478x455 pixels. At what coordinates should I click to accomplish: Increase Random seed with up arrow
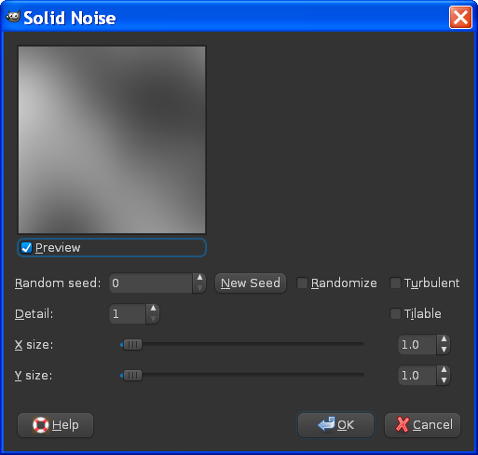(199, 278)
